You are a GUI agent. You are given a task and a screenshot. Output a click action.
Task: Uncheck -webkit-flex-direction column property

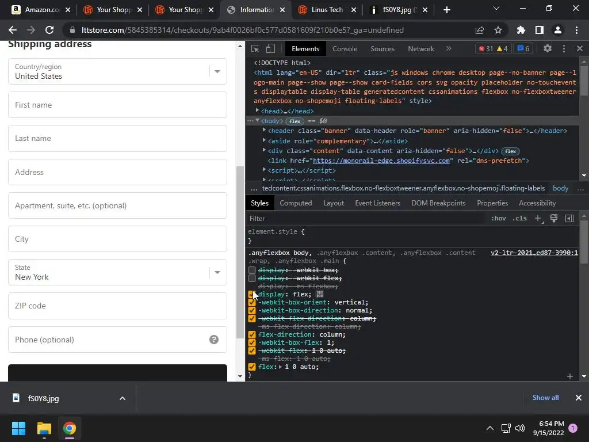(252, 319)
